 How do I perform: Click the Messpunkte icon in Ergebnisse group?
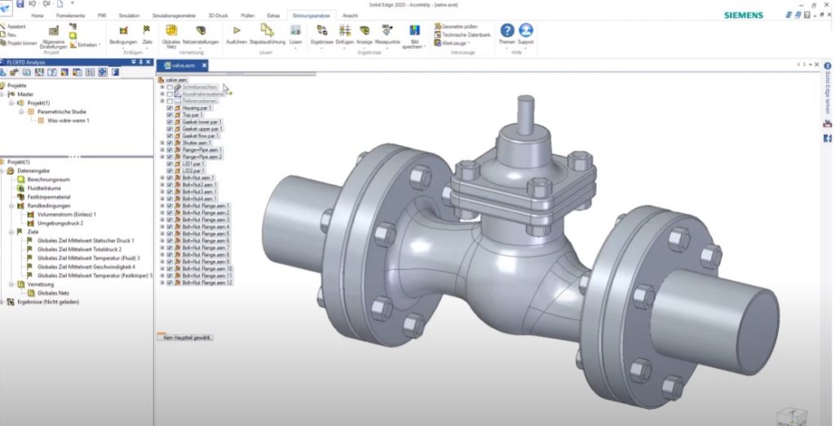coord(387,30)
